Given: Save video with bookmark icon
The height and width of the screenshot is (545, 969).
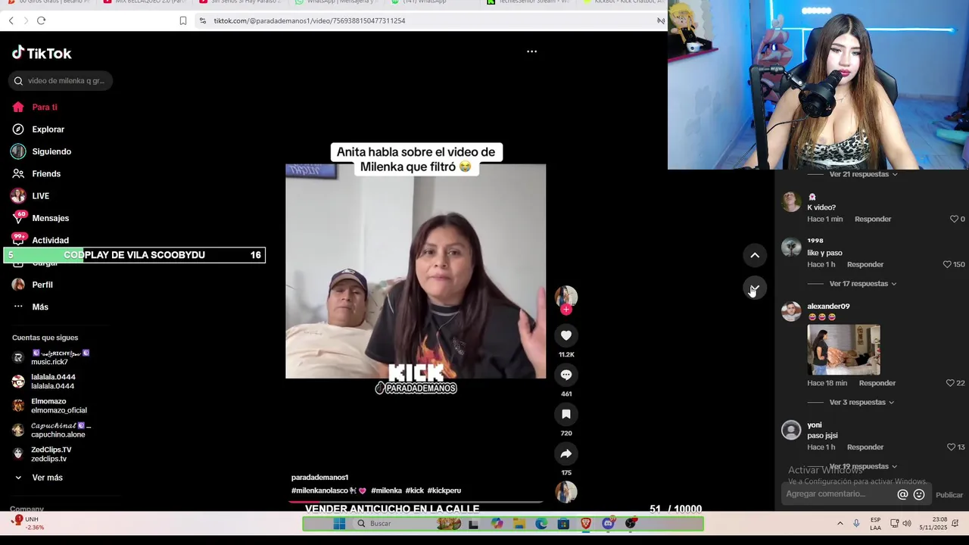Looking at the screenshot, I should (566, 414).
